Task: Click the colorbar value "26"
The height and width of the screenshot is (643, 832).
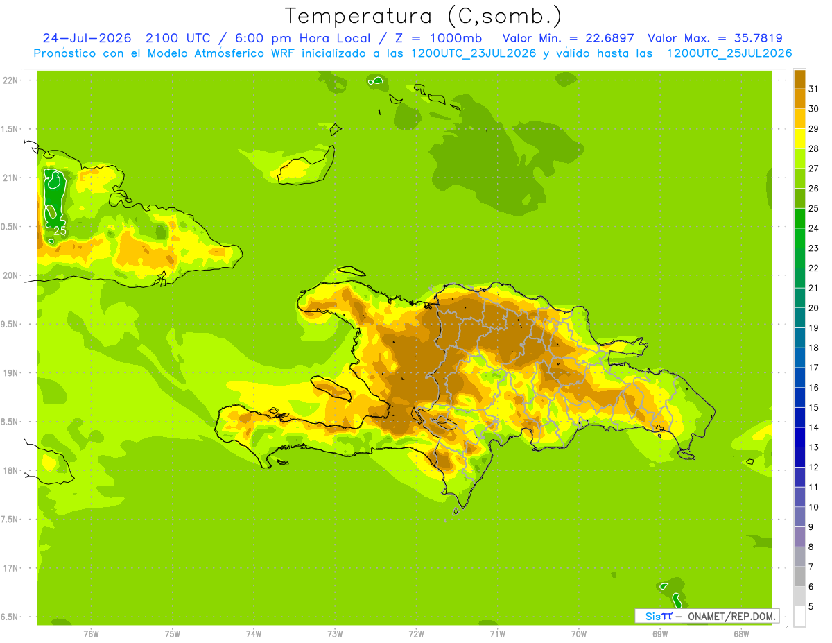Action: point(814,188)
